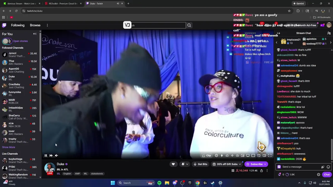Viewport: 333px width, 187px height.
Task: Toggle the Open stories switch
Action: [x=7, y=41]
